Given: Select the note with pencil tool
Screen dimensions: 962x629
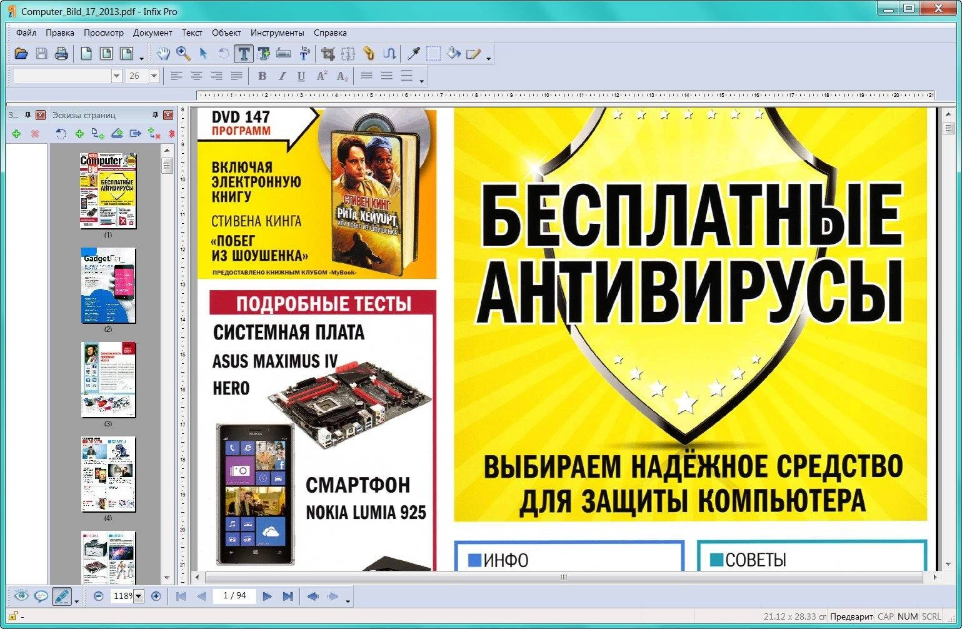Looking at the screenshot, I should [473, 54].
